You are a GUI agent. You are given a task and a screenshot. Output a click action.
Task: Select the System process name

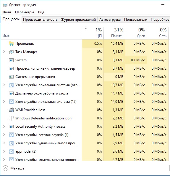coord(21,60)
